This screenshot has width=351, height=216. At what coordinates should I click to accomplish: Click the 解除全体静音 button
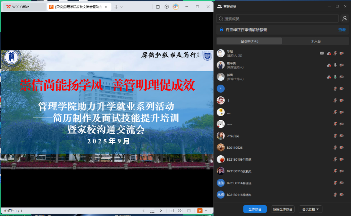[282, 209]
